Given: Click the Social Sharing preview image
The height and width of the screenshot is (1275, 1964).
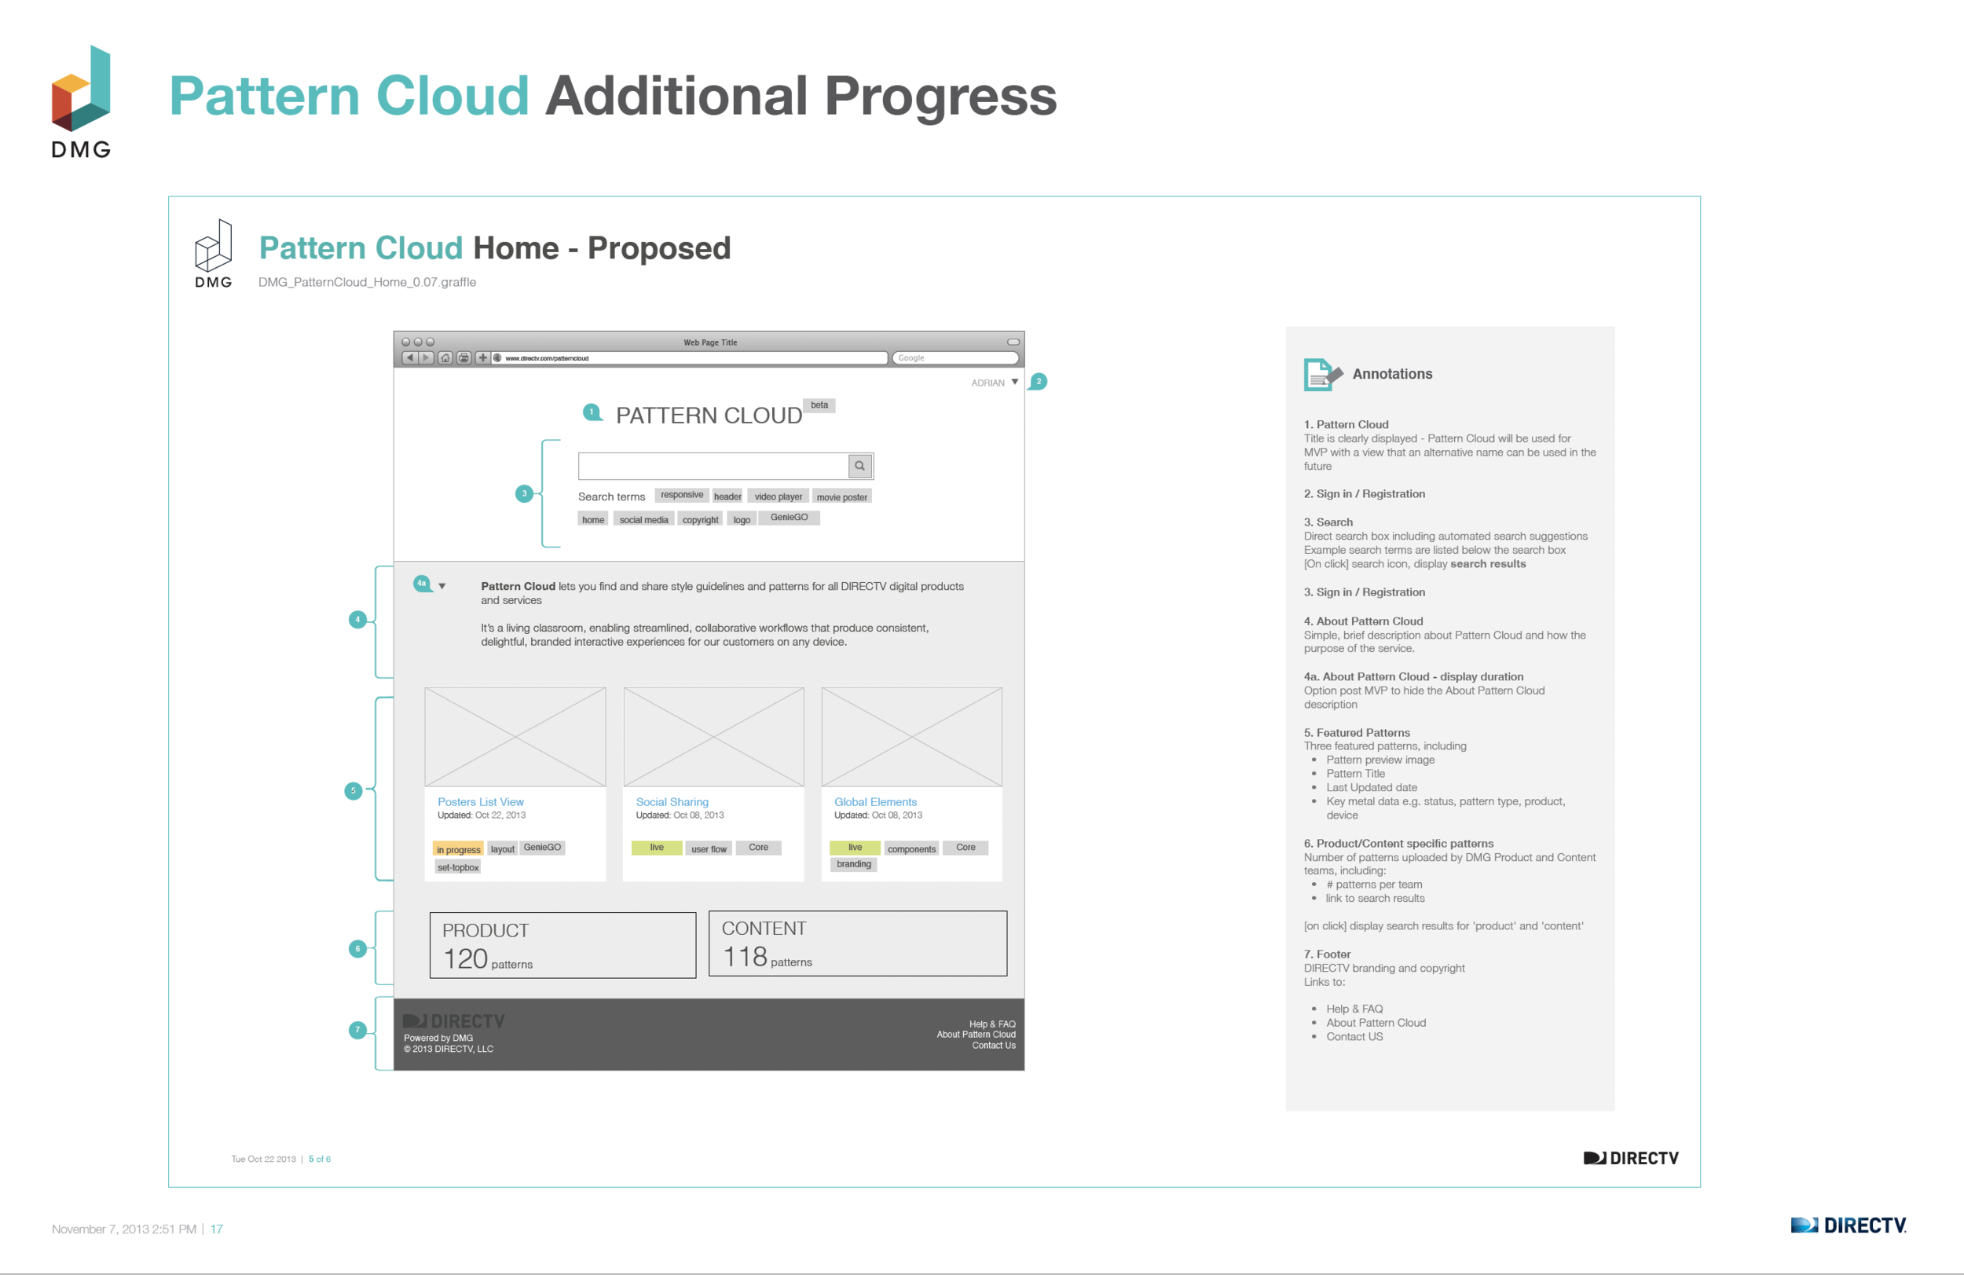Looking at the screenshot, I should (x=714, y=737).
